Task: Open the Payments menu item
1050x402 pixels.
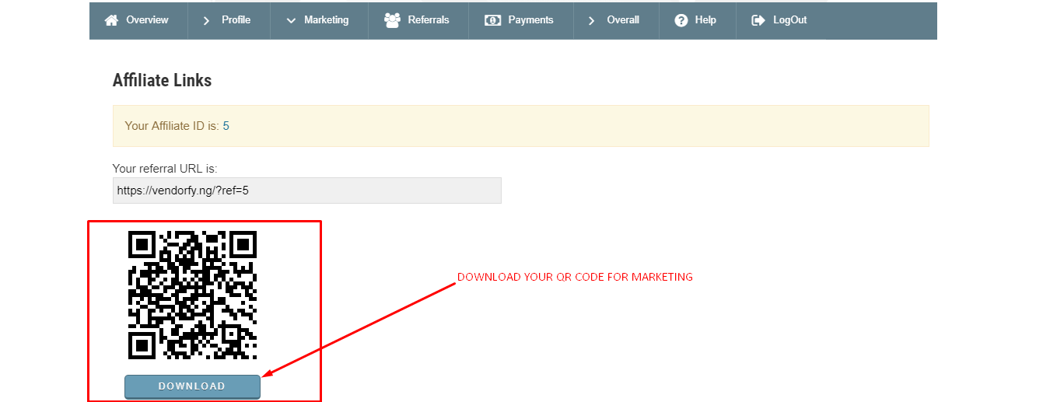Action: (521, 20)
